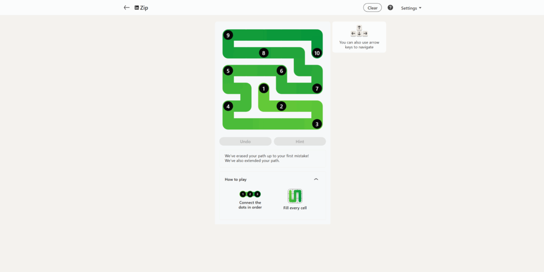Screen dimensions: 544x272
Task: Click numbered dot 7 on the grid
Action: (x=317, y=89)
